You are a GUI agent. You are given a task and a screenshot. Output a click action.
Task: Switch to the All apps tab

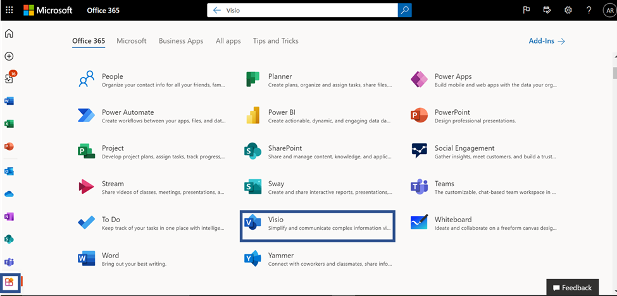pos(228,41)
